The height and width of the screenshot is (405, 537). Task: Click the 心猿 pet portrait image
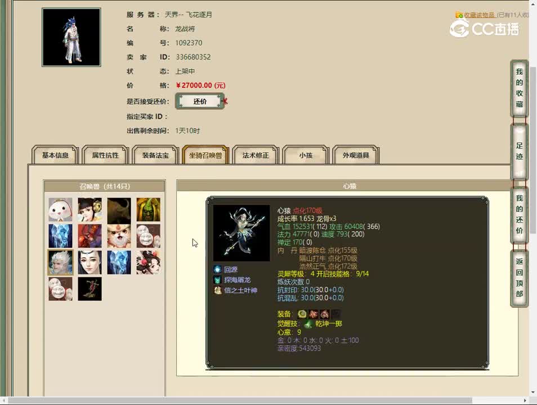click(x=241, y=233)
